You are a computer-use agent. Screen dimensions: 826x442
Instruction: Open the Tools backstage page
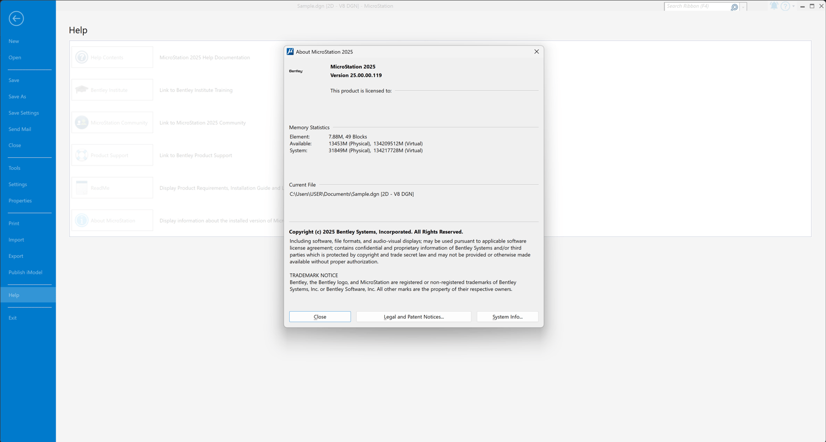coord(28,168)
